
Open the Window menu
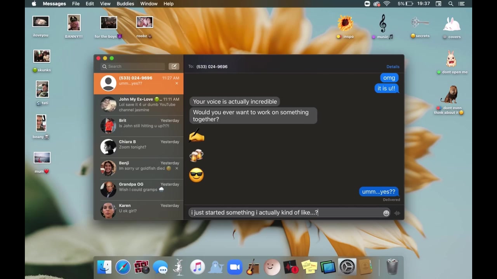point(149,3)
